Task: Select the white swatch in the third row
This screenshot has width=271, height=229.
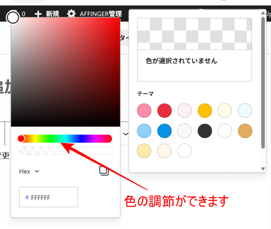Action: coord(184,151)
